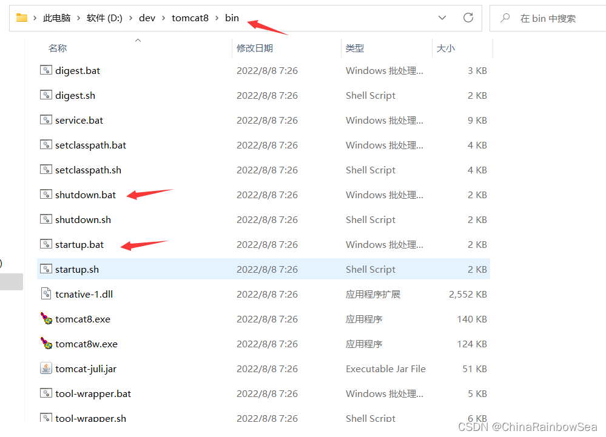This screenshot has height=437, width=606.
Task: Select file name tomcat8.exe
Action: (82, 319)
